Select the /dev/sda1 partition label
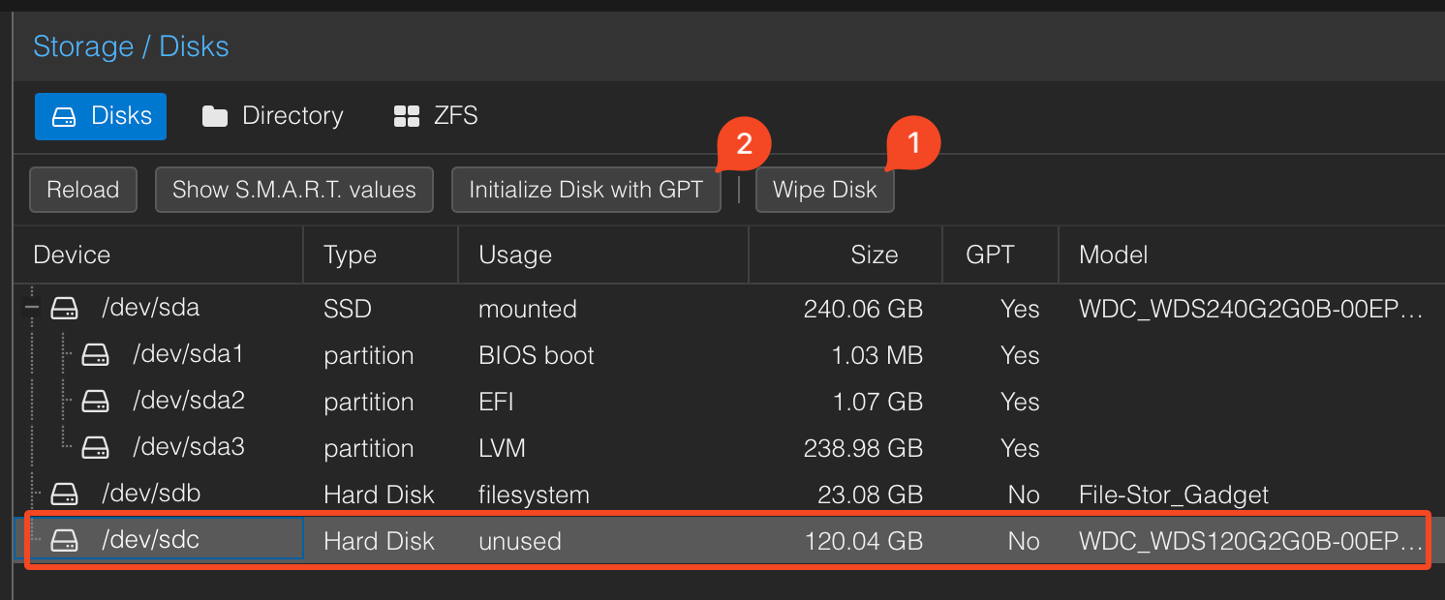1445x600 pixels. pos(188,355)
